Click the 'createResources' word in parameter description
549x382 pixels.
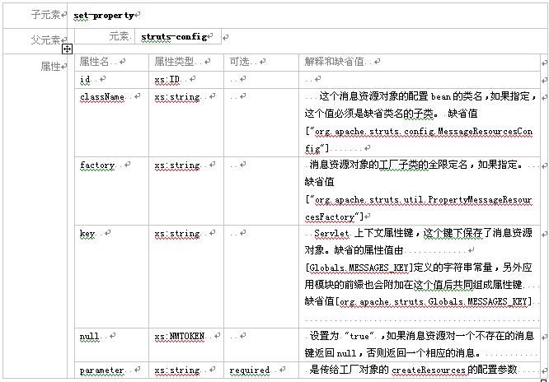428,370
